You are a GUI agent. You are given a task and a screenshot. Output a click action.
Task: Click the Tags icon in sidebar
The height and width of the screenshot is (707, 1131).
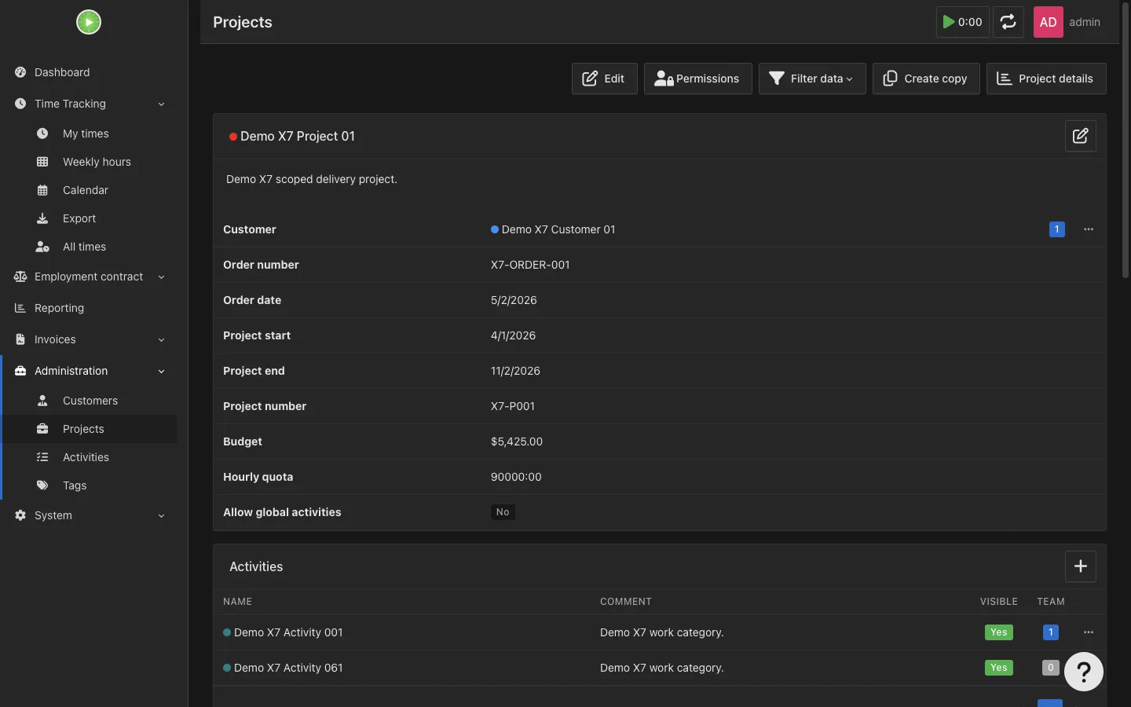tap(42, 485)
